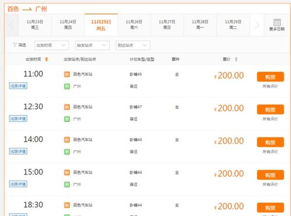
Task: Click green 到 badge of 12:30 trip
Action: click(67, 119)
